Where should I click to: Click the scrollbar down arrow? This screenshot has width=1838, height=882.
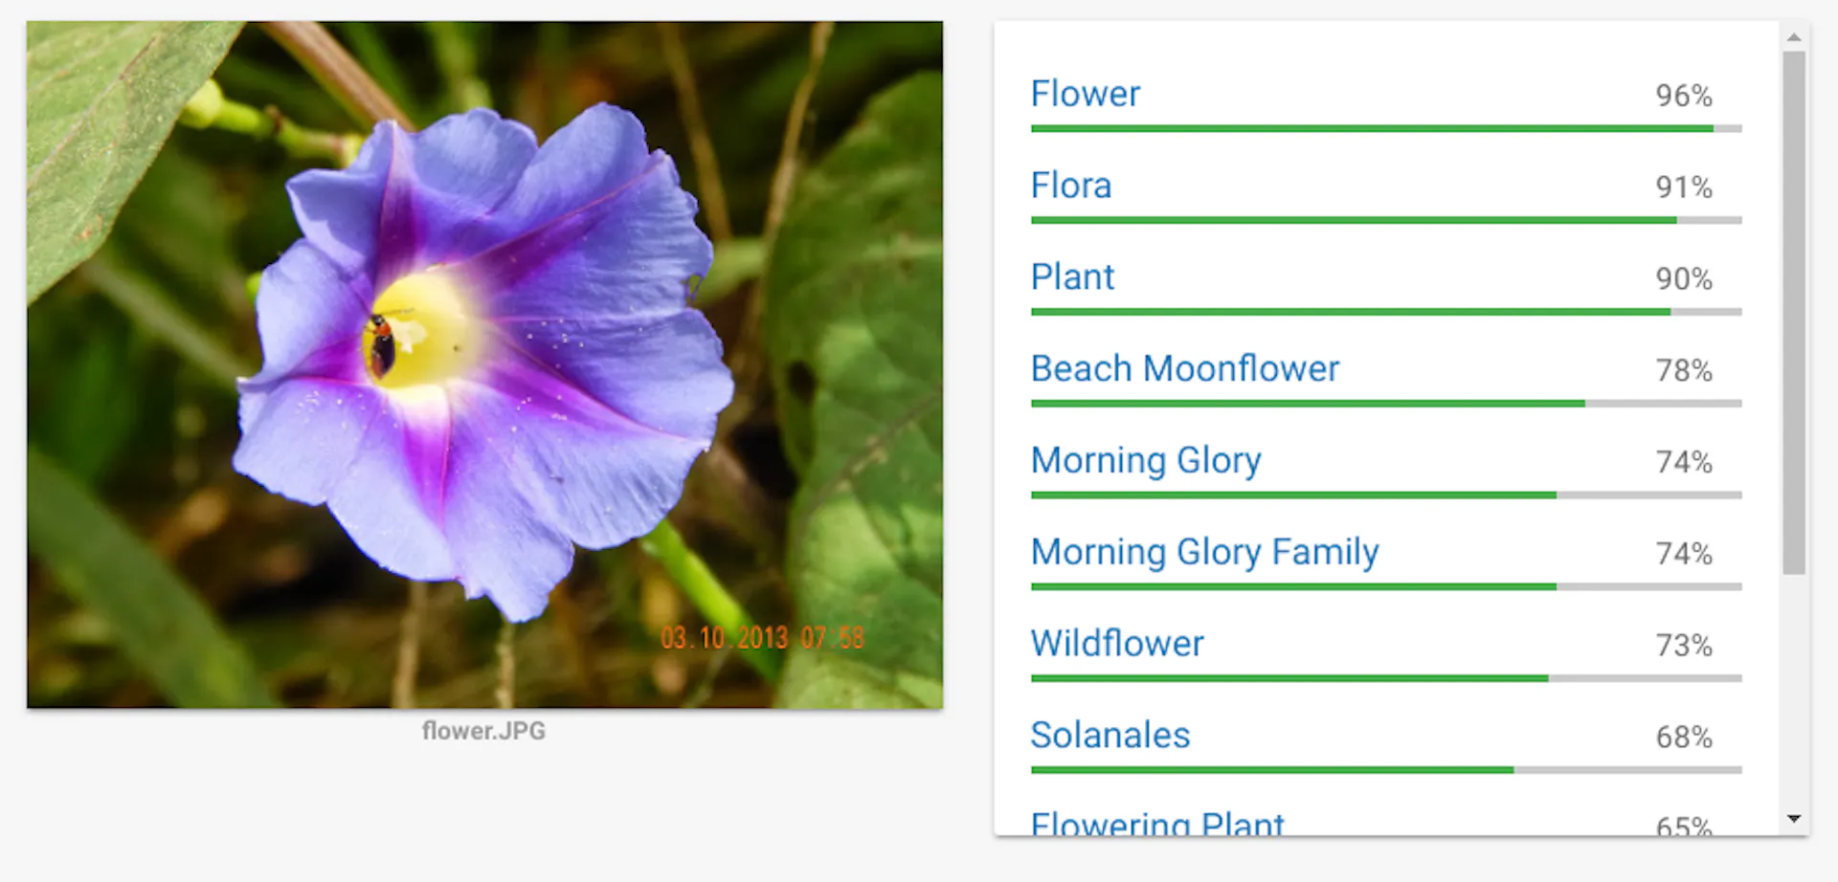[1794, 819]
